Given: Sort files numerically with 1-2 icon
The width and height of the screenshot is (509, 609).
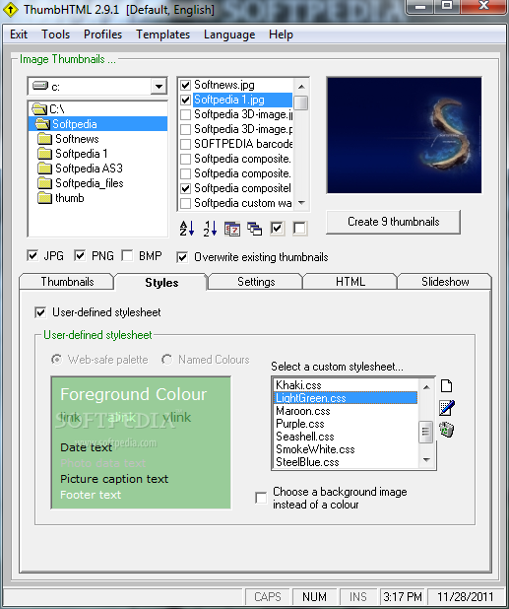Looking at the screenshot, I should (x=210, y=229).
